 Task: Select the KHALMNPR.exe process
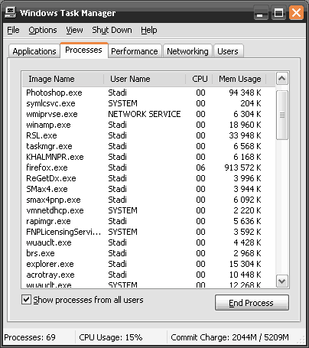pos(148,157)
